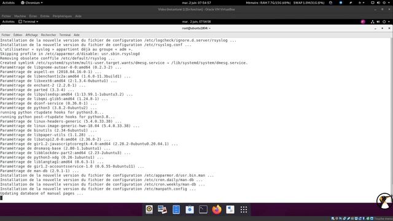This screenshot has height=221, width=393.
Task: Open terminal window Fichier menu
Action: [6, 35]
